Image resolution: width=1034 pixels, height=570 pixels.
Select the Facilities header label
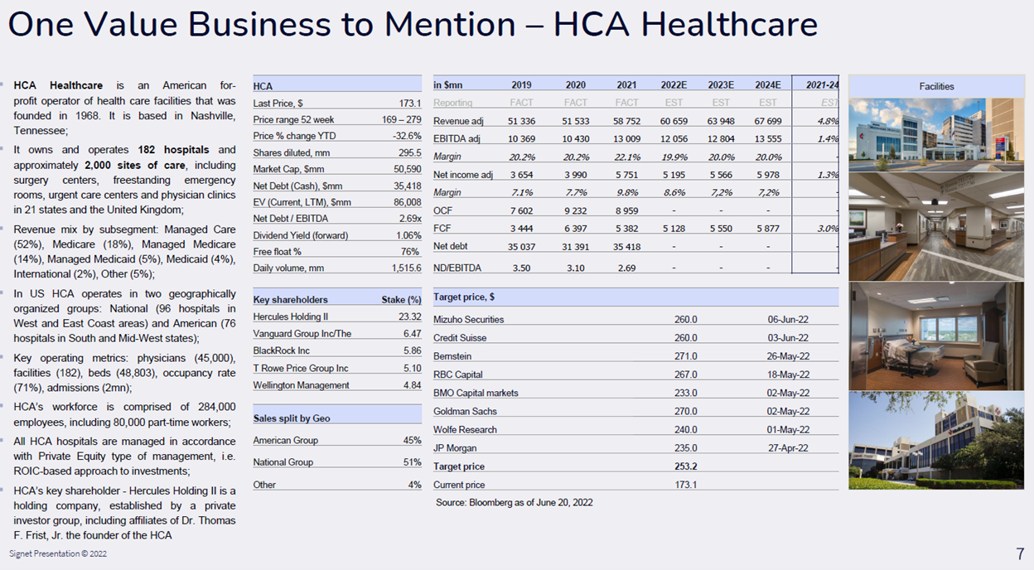point(936,86)
